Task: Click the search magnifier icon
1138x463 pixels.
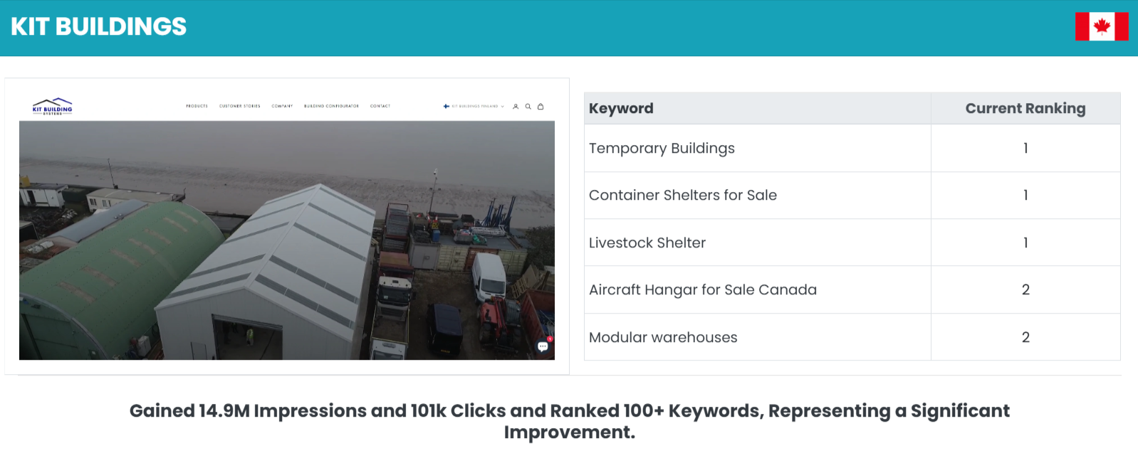Action: coord(528,107)
